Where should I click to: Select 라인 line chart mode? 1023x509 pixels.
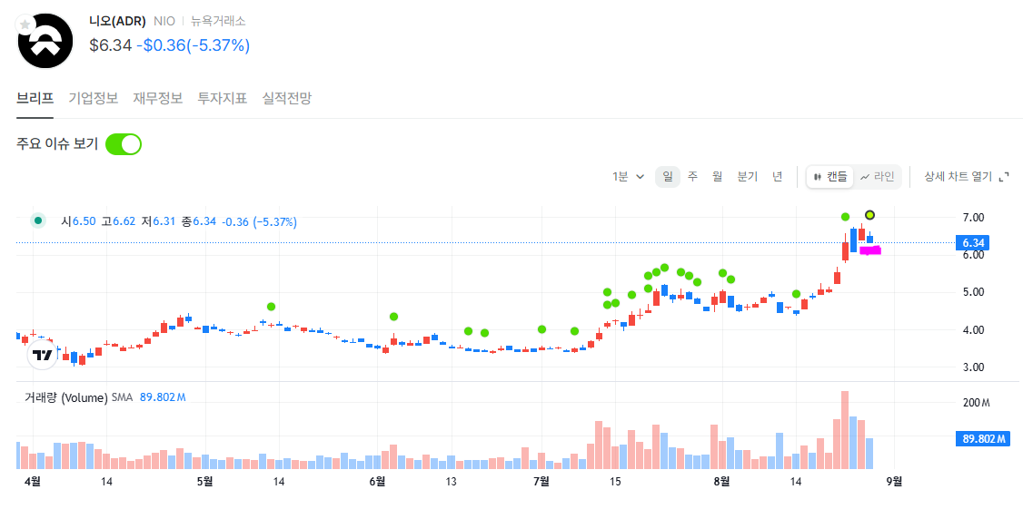tap(877, 177)
